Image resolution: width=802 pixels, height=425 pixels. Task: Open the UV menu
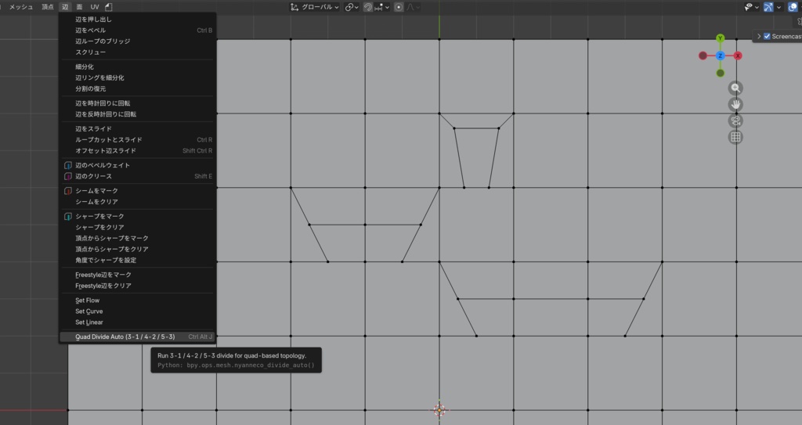click(x=95, y=7)
